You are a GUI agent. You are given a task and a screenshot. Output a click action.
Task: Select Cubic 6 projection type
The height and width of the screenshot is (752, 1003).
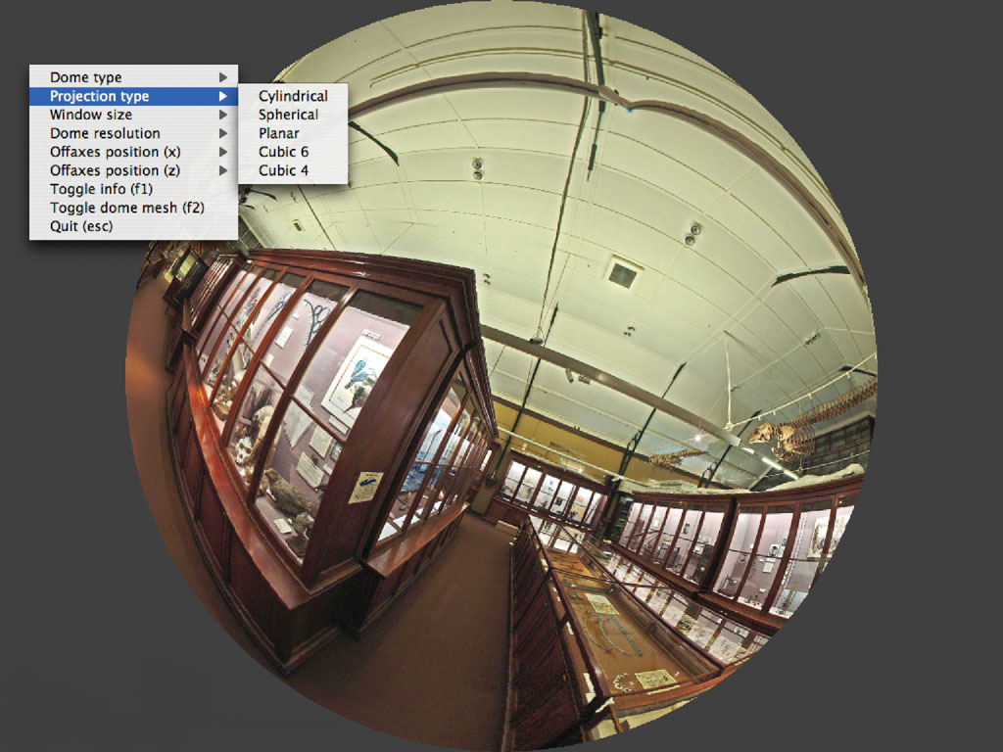[x=293, y=152]
